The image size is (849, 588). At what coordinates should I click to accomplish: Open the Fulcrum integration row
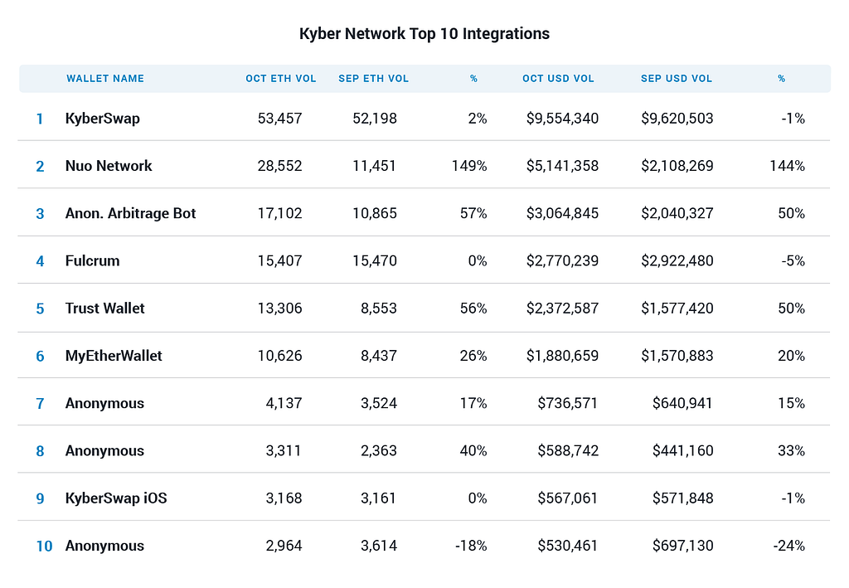[x=424, y=260]
